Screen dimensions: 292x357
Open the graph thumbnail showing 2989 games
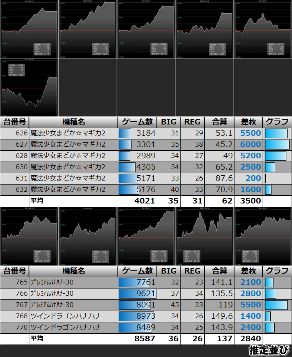[x=146, y=29]
